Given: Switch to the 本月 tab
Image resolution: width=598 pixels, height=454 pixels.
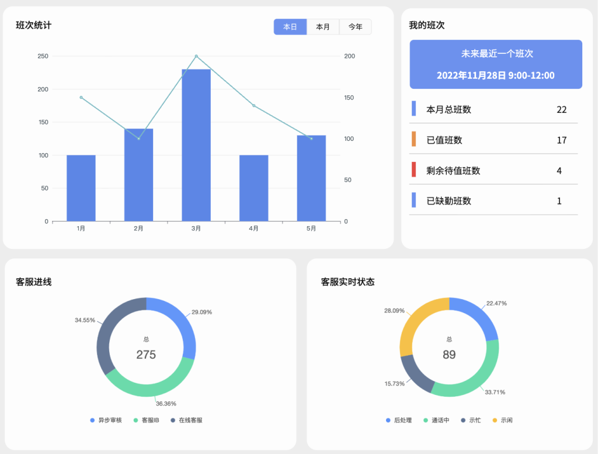Looking at the screenshot, I should [323, 27].
